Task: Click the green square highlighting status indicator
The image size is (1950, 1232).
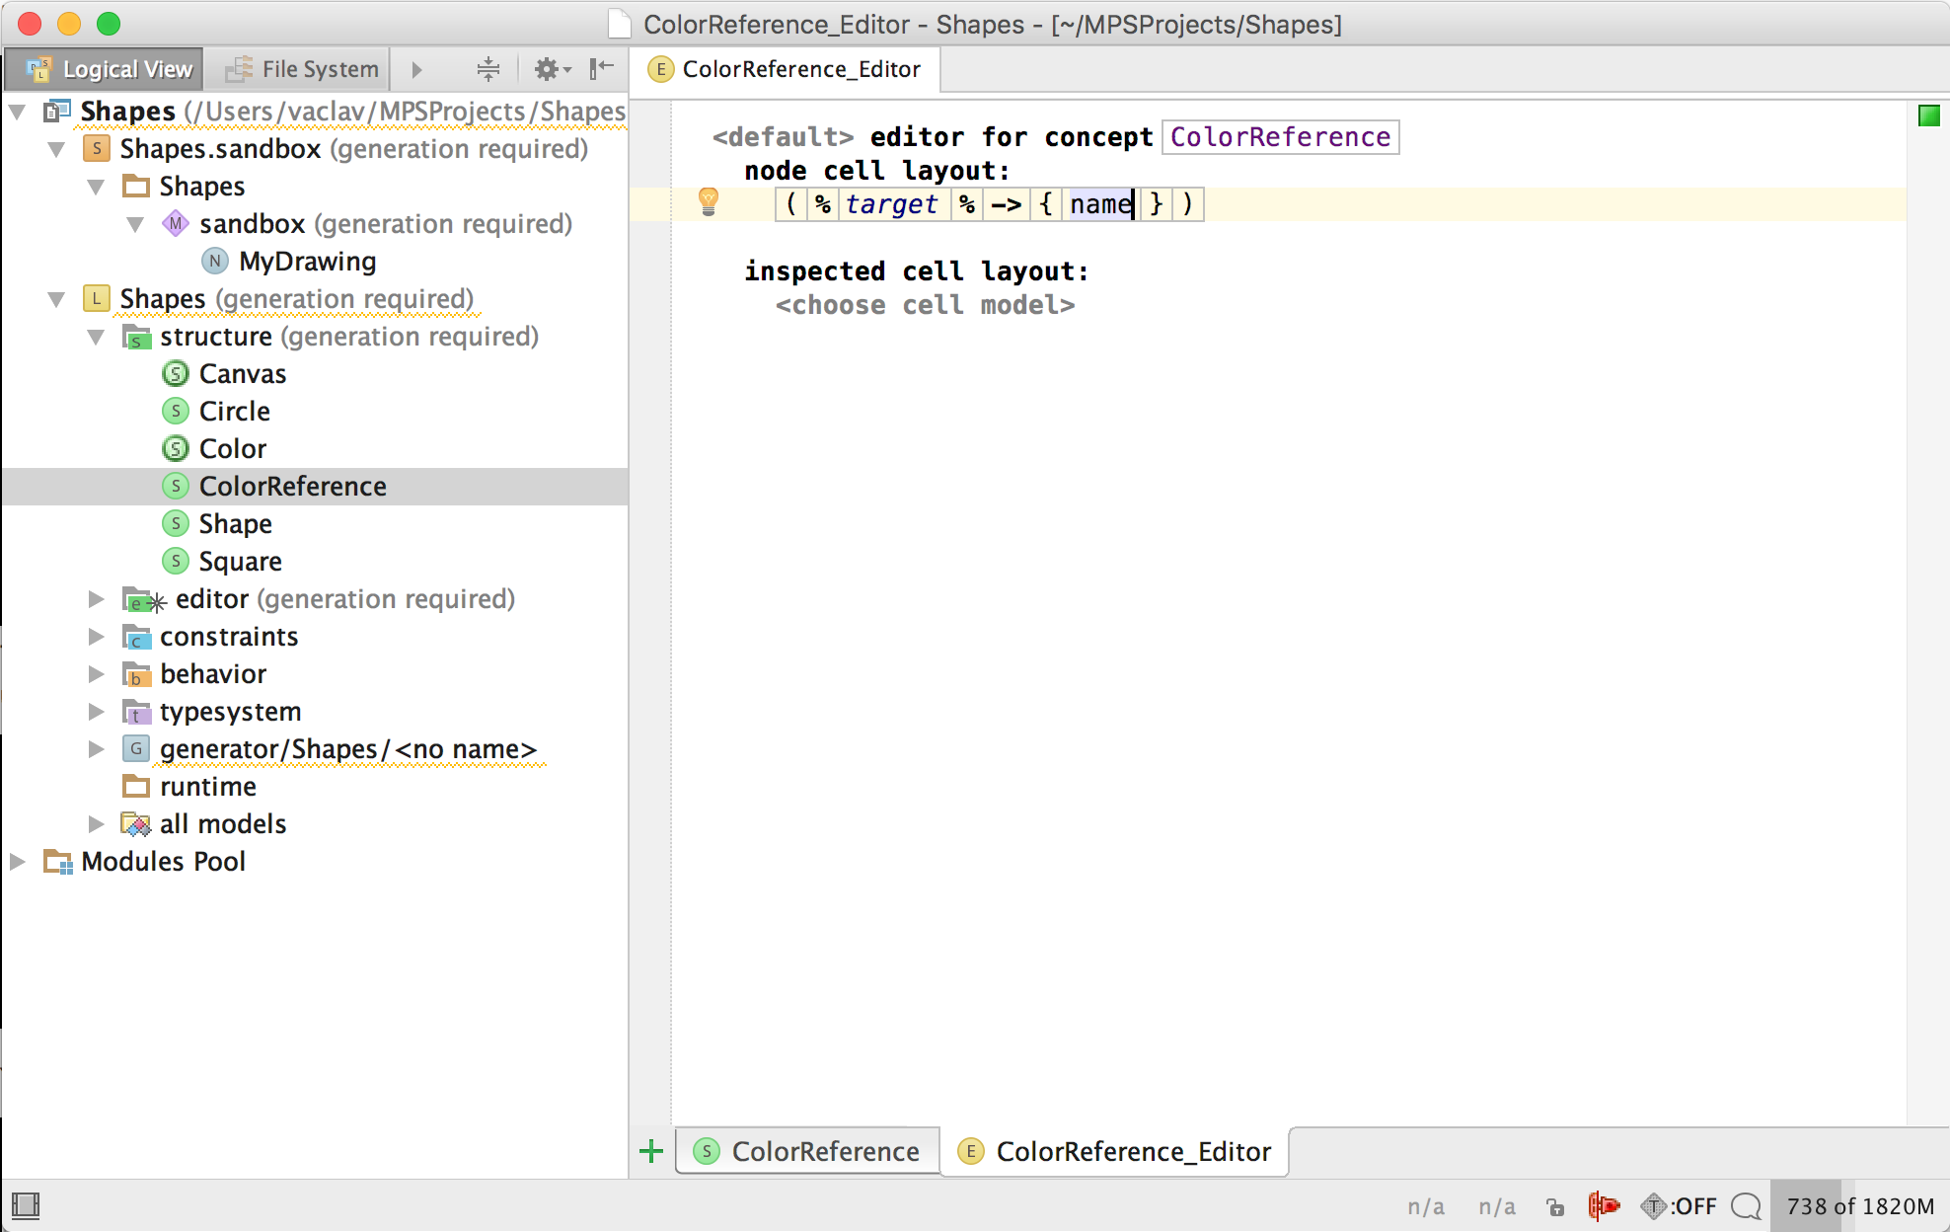Action: coord(1928,116)
